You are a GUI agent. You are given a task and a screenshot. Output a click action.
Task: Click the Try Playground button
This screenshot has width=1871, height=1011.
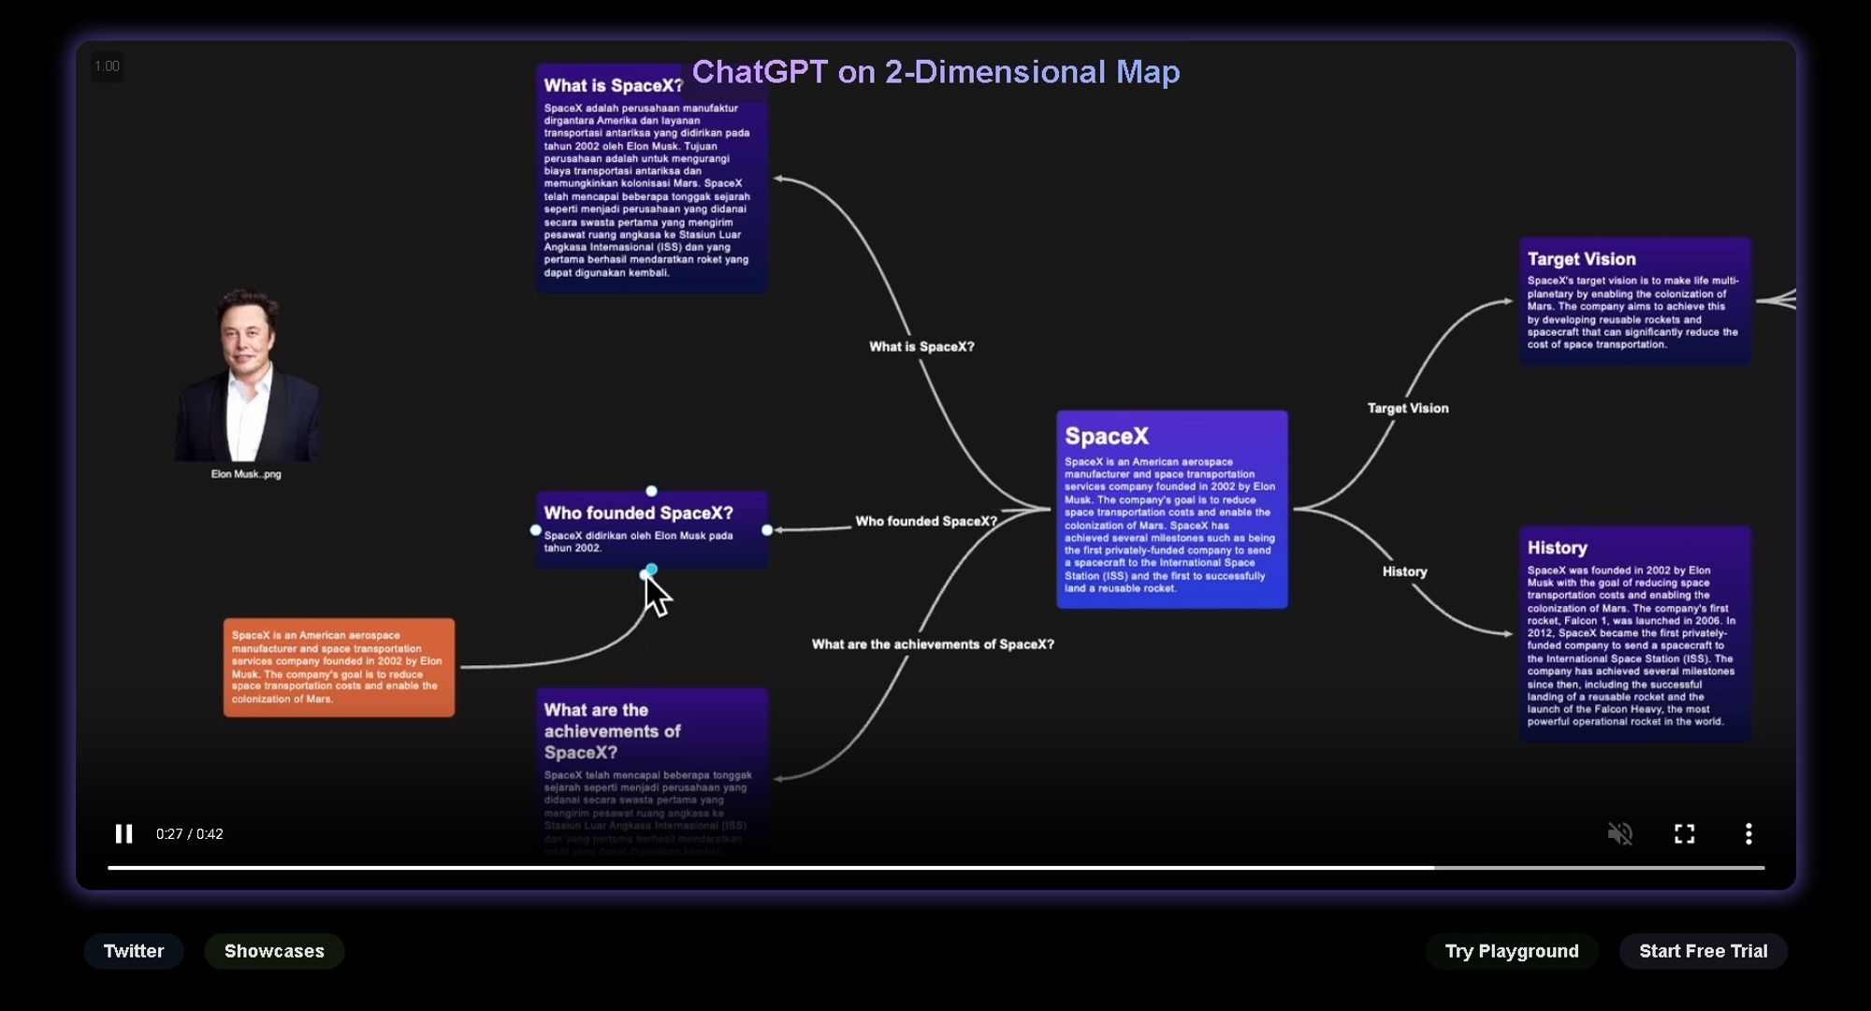pyautogui.click(x=1512, y=951)
